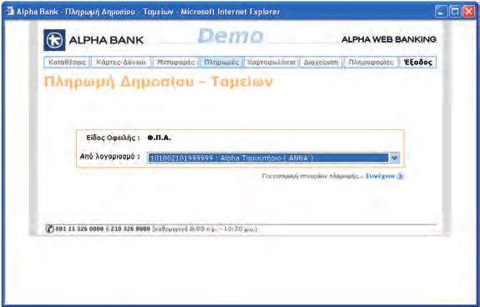Open the Χαρτοφυλάκια menu tab
The image size is (480, 307).
click(x=271, y=63)
